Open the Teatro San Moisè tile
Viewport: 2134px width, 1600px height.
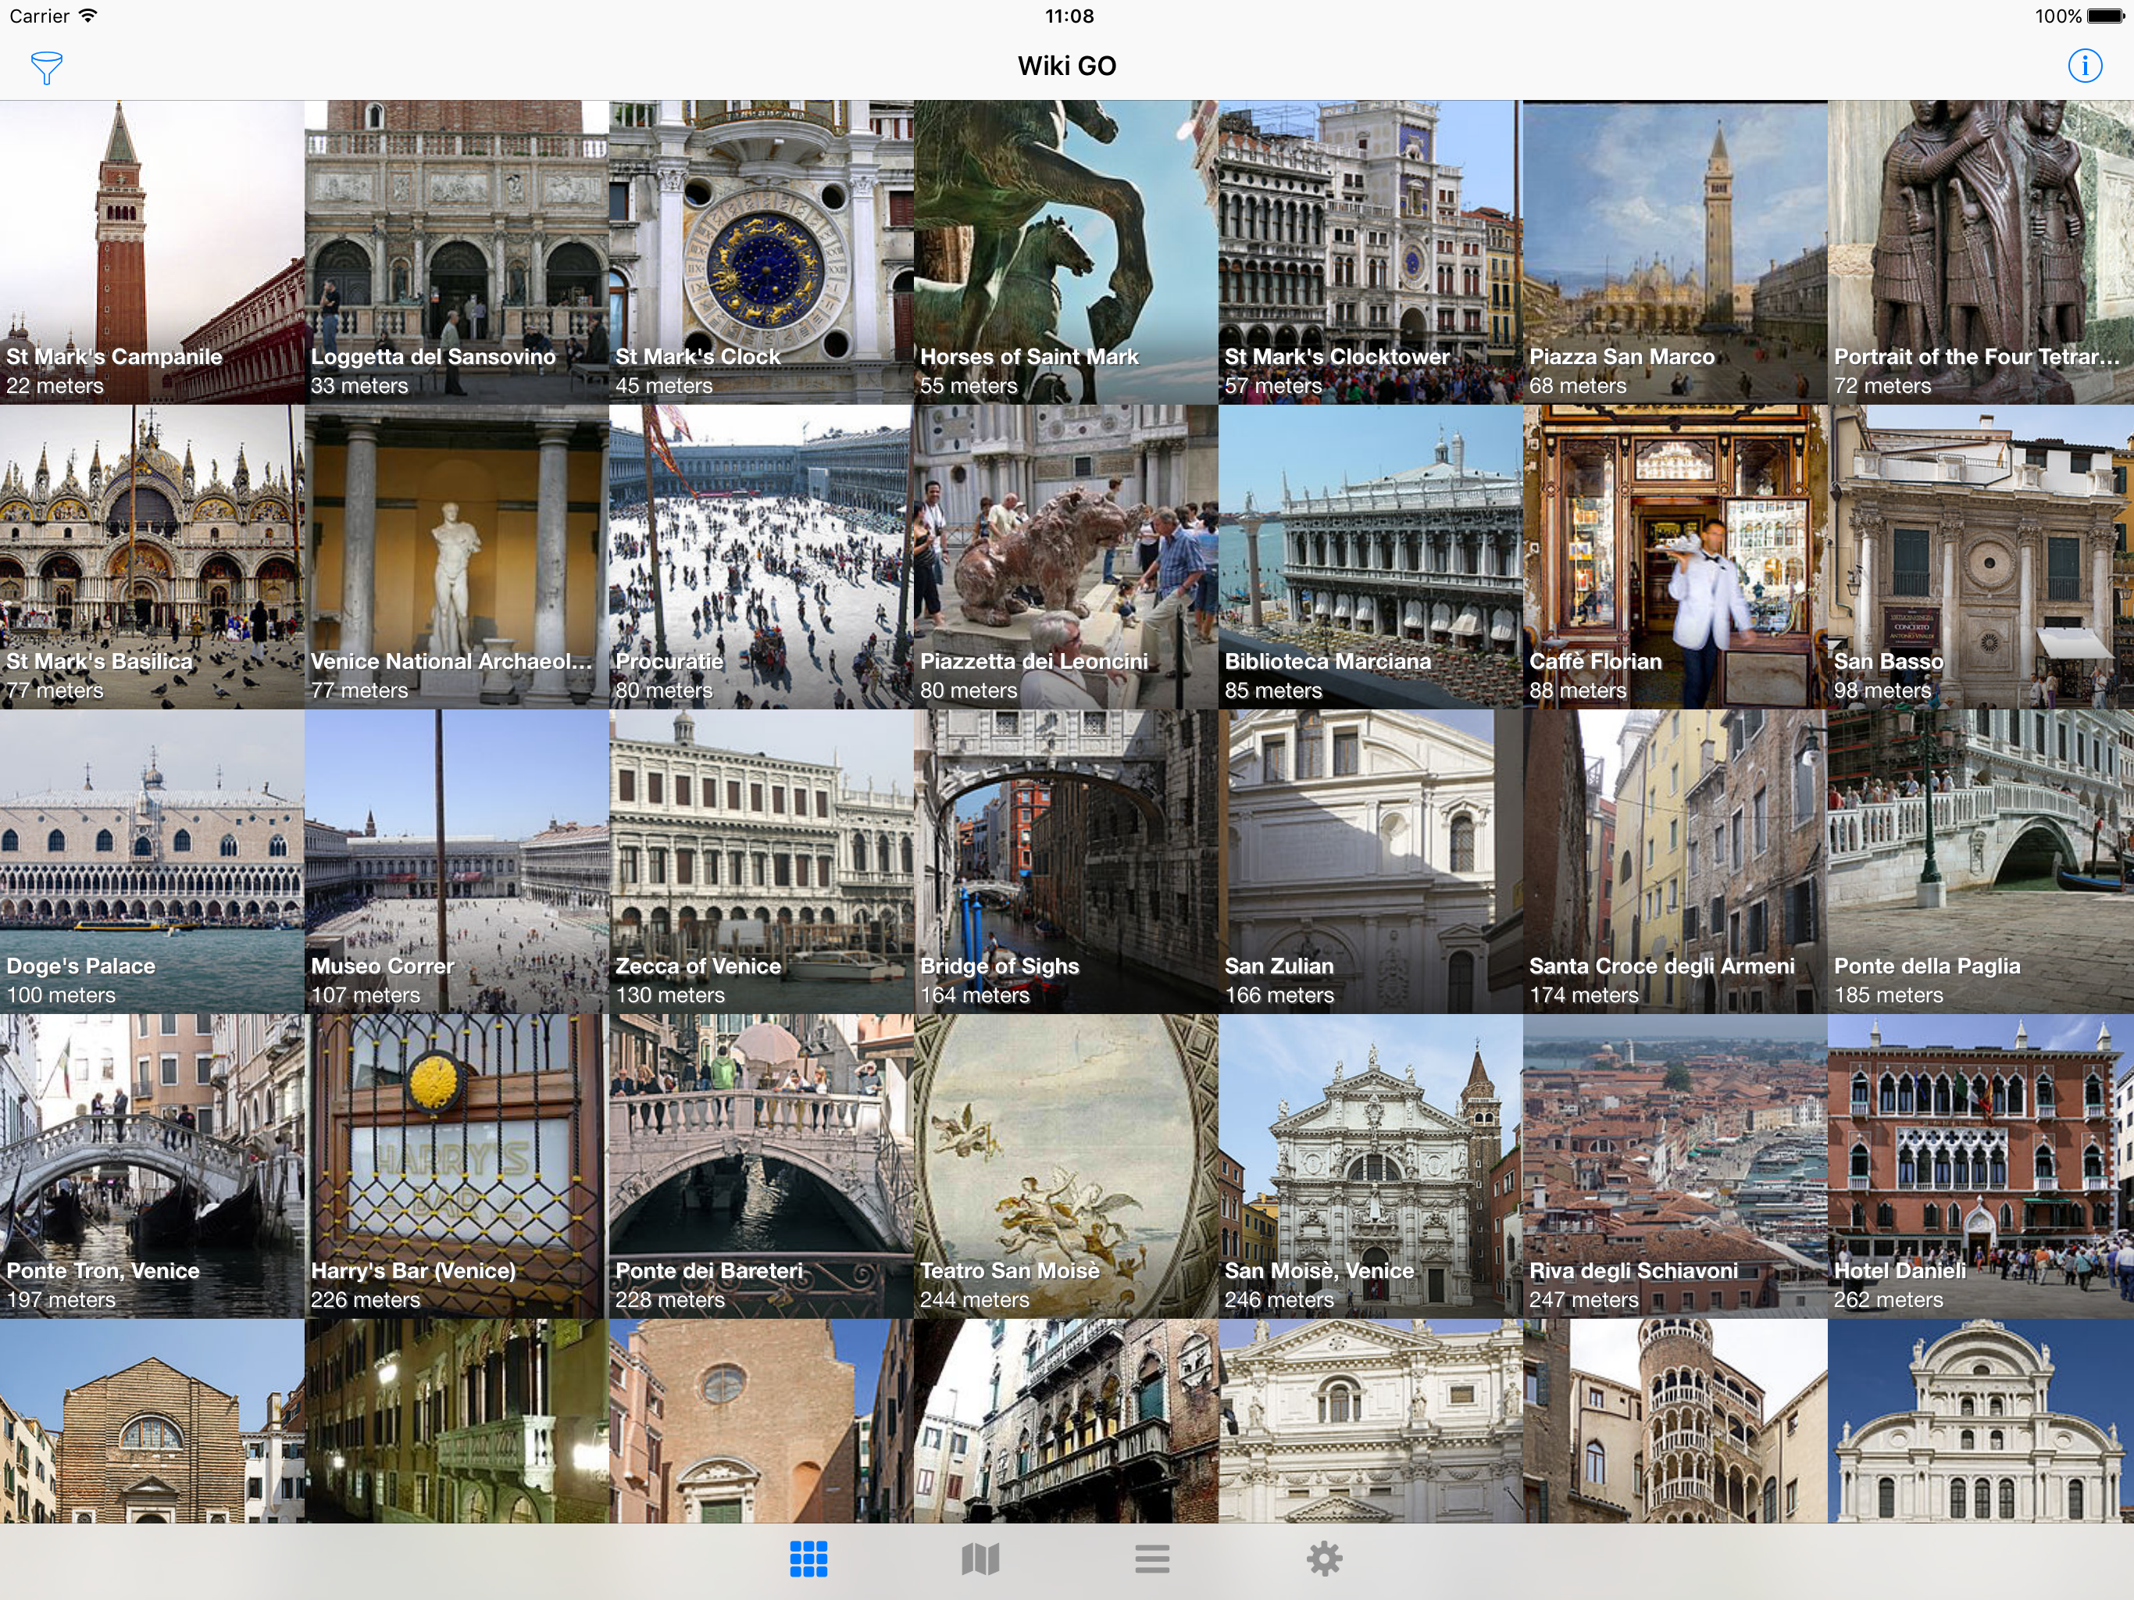[x=1066, y=1166]
